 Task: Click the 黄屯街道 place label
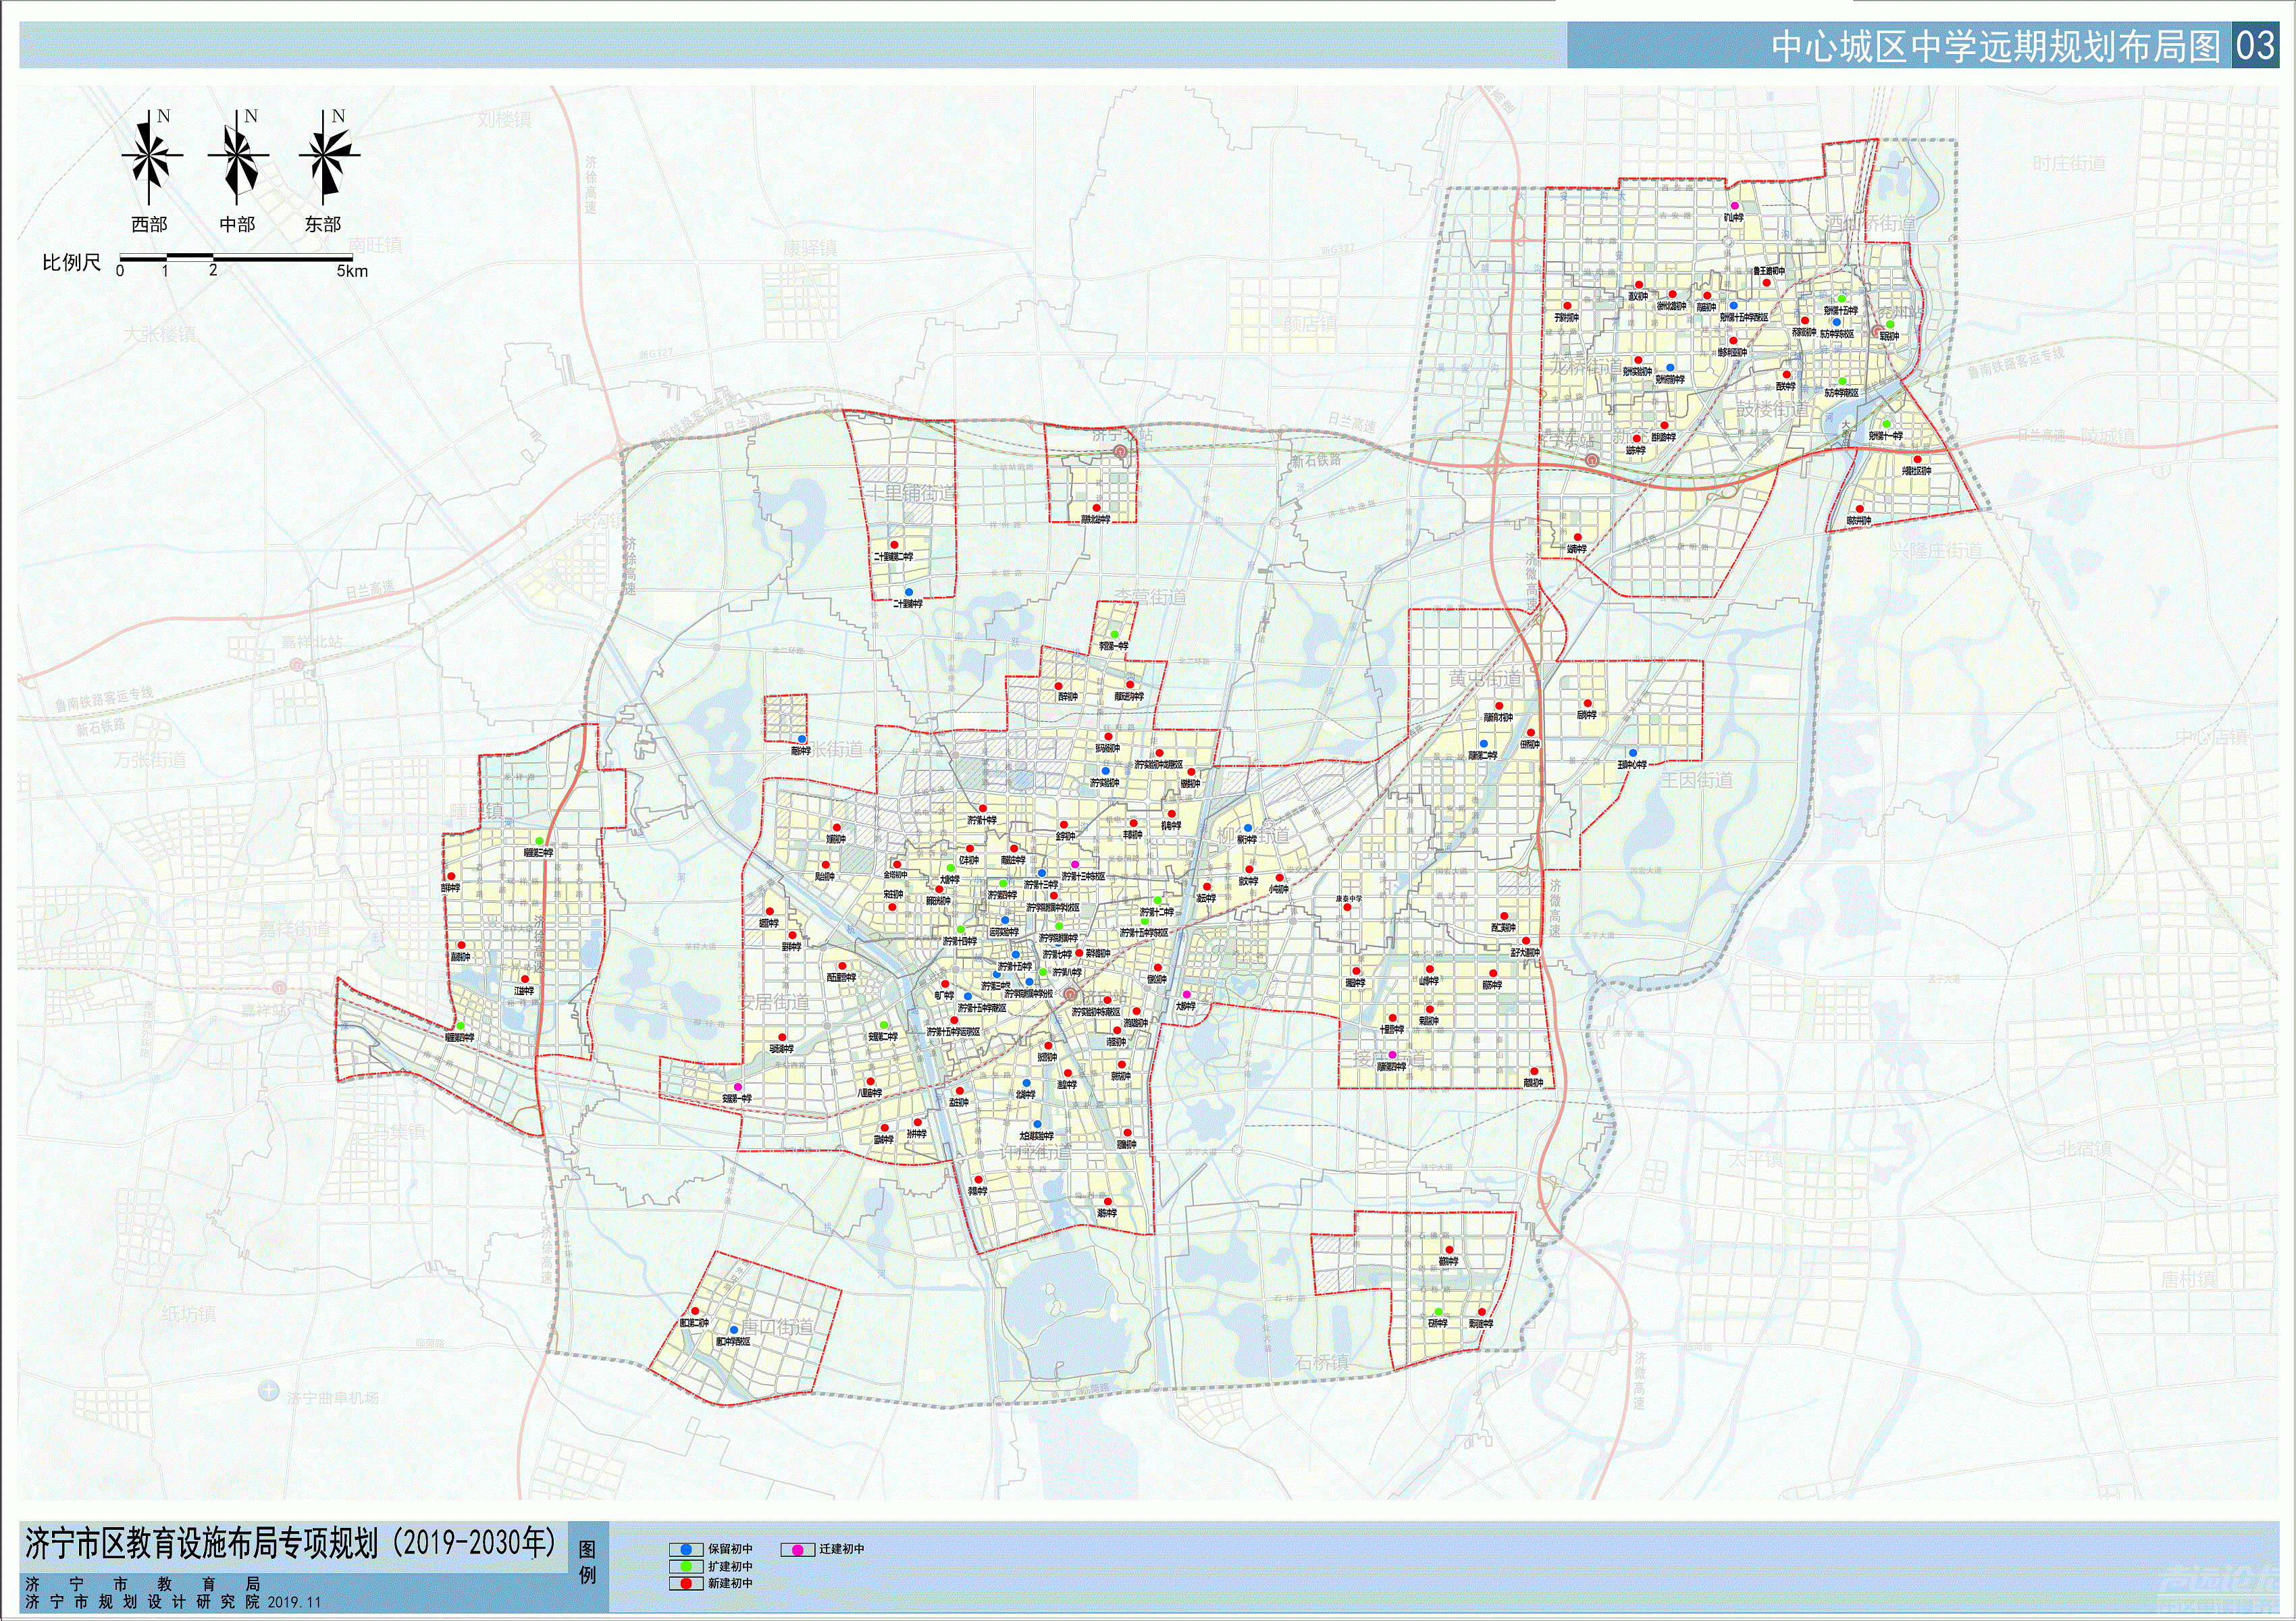click(x=1485, y=678)
